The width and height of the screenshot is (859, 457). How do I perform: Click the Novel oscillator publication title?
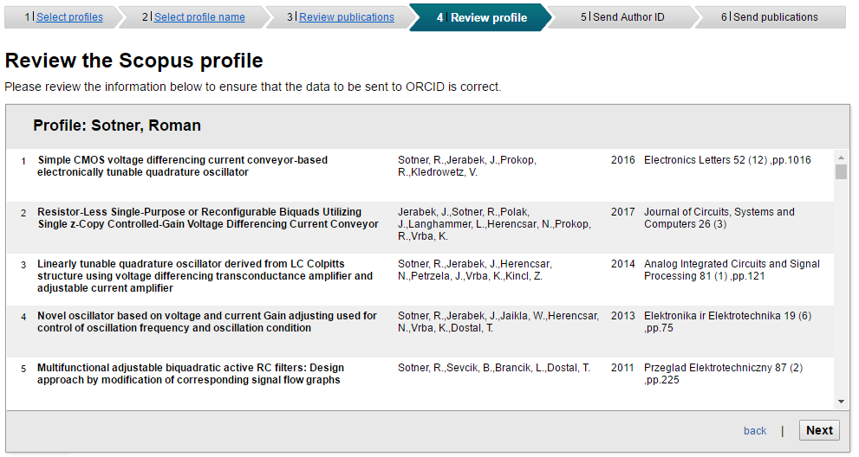tap(206, 322)
